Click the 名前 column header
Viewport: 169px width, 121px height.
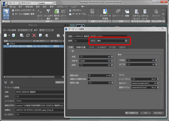pyautogui.click(x=18, y=41)
